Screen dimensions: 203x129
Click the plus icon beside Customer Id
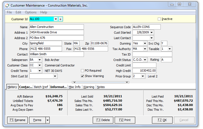click(61, 19)
